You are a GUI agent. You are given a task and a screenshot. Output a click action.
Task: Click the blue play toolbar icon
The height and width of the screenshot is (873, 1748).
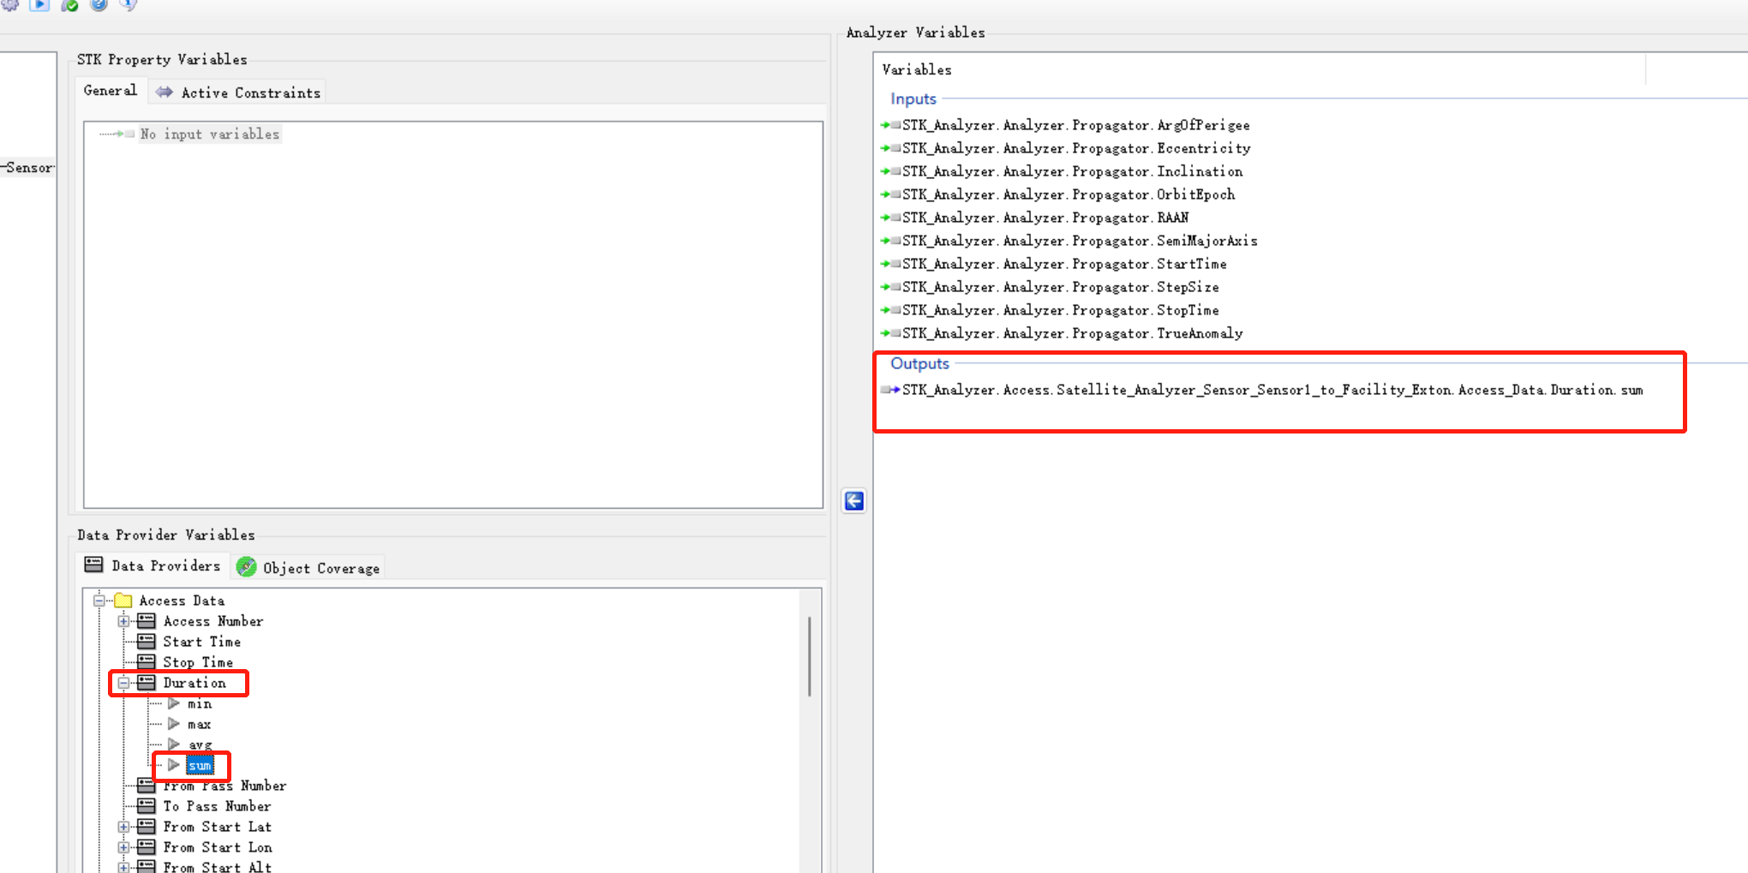pyautogui.click(x=39, y=5)
